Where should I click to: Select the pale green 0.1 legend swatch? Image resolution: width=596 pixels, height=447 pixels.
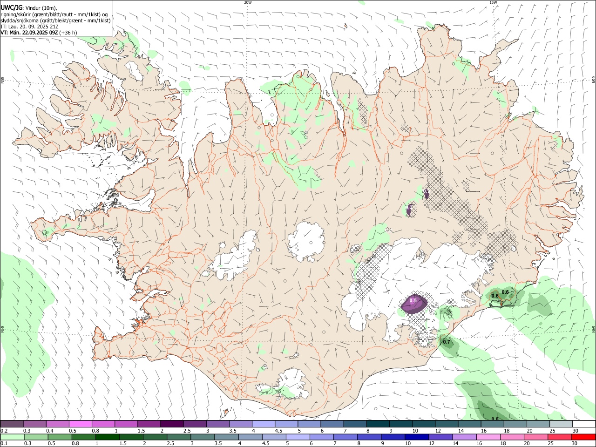[13, 437]
